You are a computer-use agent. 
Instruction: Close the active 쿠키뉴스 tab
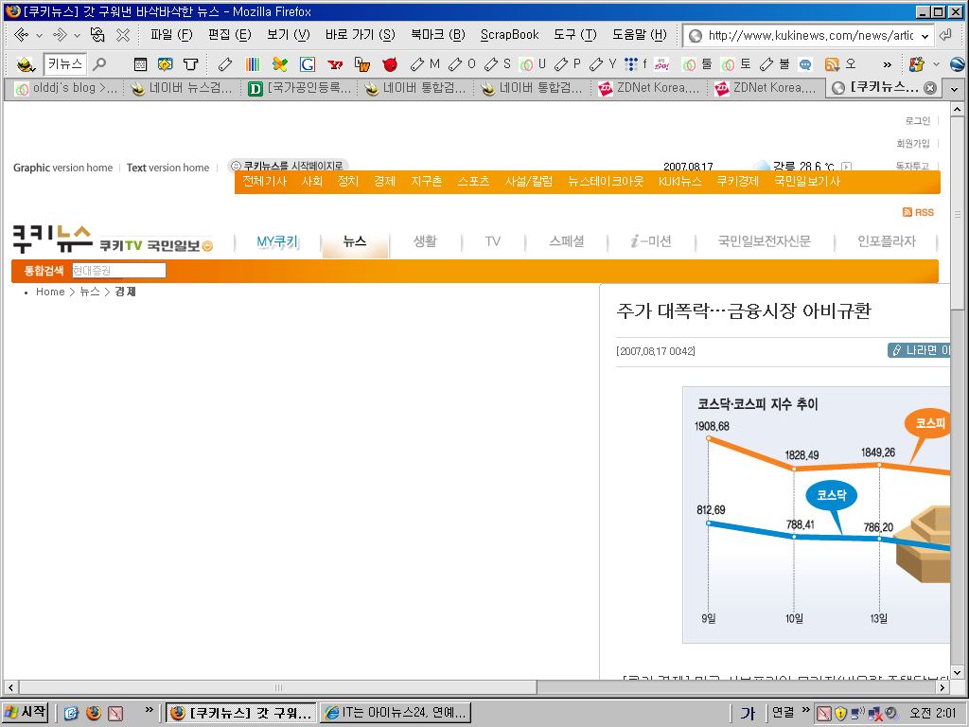click(x=929, y=88)
